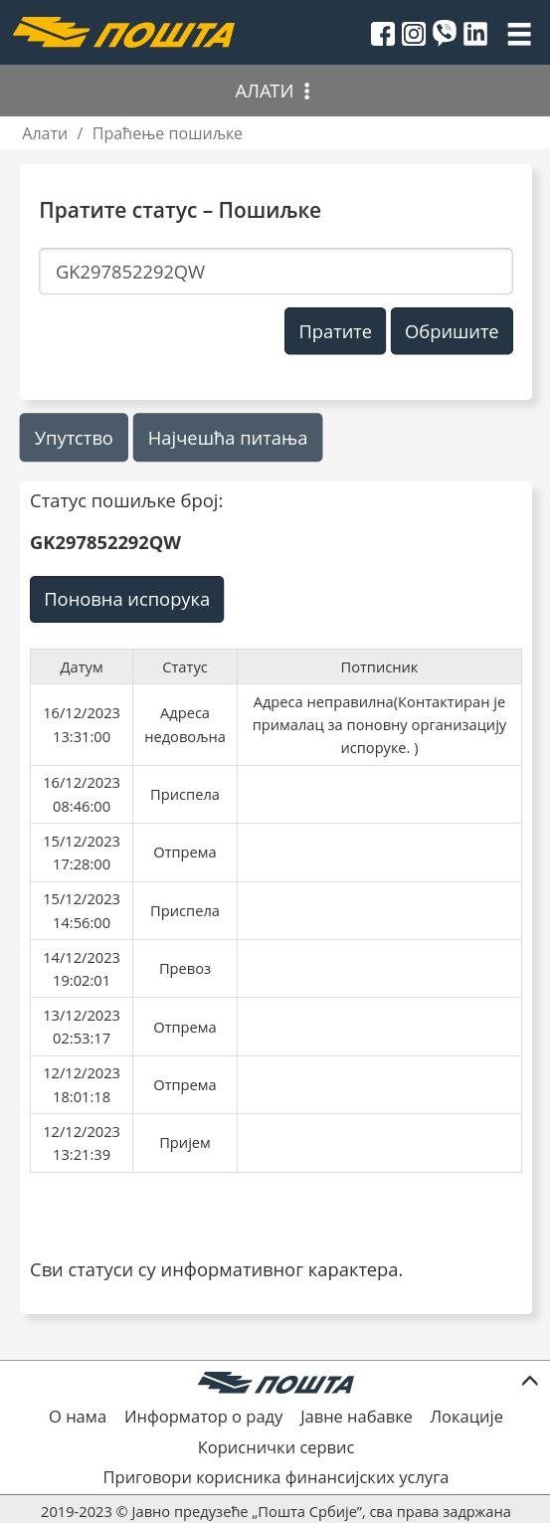Open the Facebook page icon
Image resolution: width=550 pixels, height=1523 pixels.
(x=383, y=34)
